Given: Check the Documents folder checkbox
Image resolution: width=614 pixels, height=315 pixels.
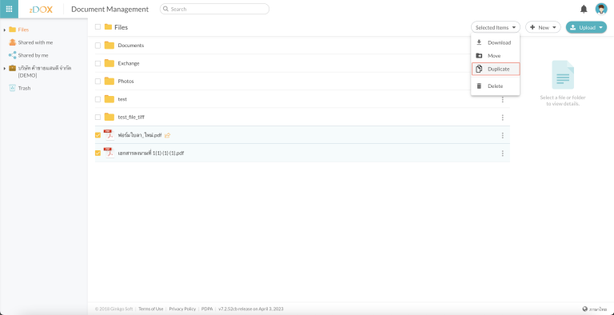Looking at the screenshot, I should (x=98, y=46).
